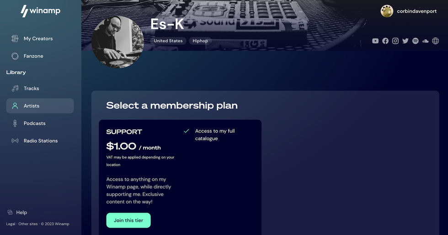
Task: Open Es-K's Spotify page icon
Action: (416, 41)
